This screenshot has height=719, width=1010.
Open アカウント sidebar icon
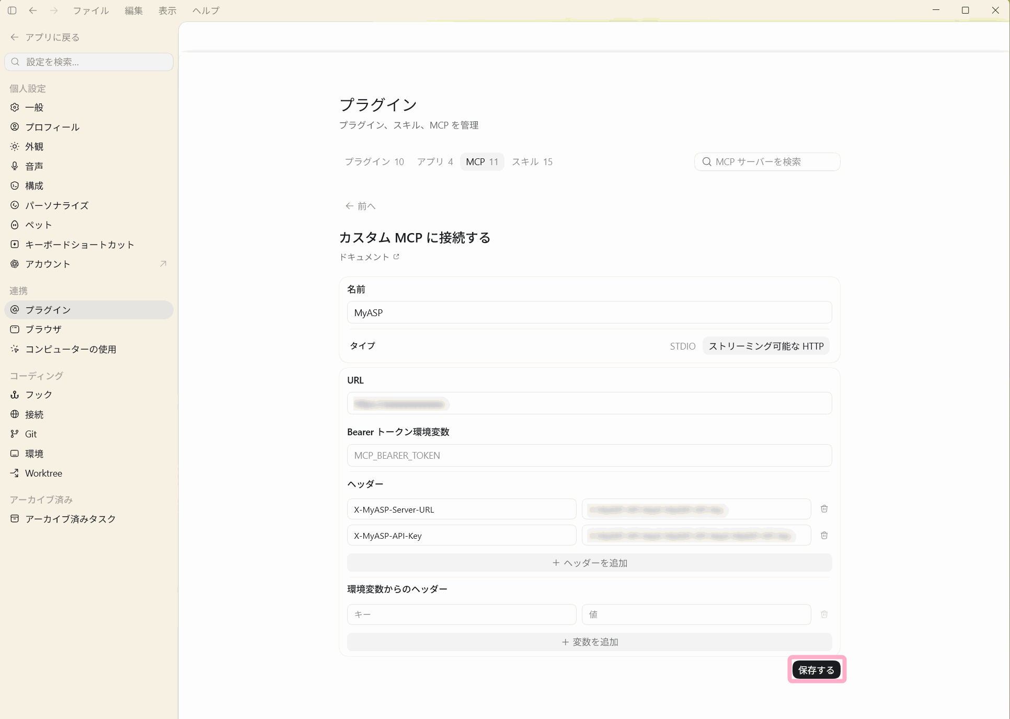point(15,264)
